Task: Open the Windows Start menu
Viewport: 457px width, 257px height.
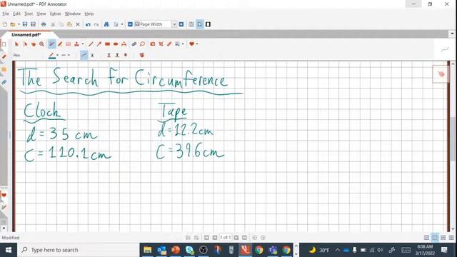Action: (8, 250)
